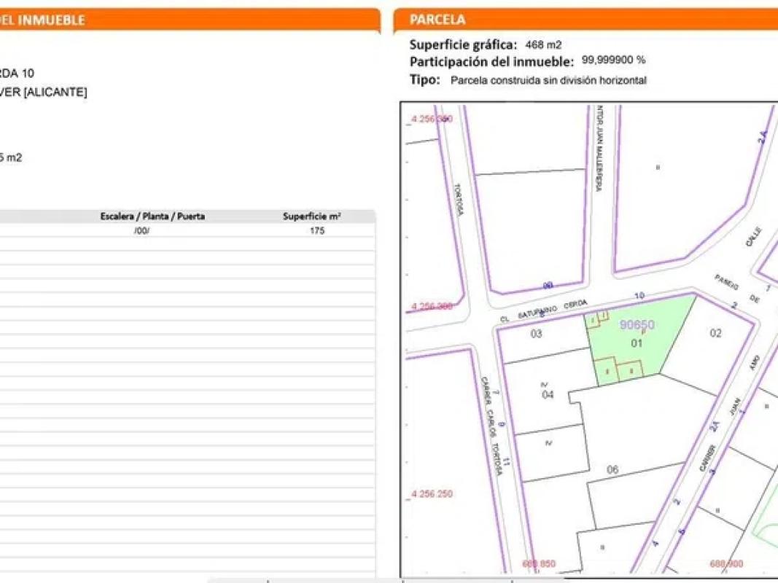Click the parcel type description text
778x583 pixels.
tap(548, 81)
